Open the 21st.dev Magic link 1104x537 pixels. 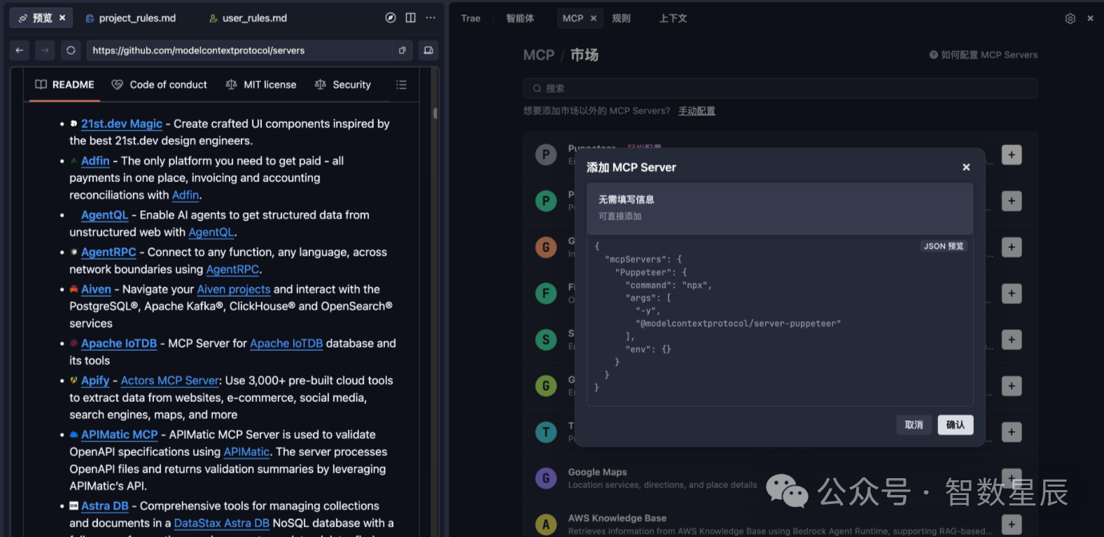click(x=122, y=124)
